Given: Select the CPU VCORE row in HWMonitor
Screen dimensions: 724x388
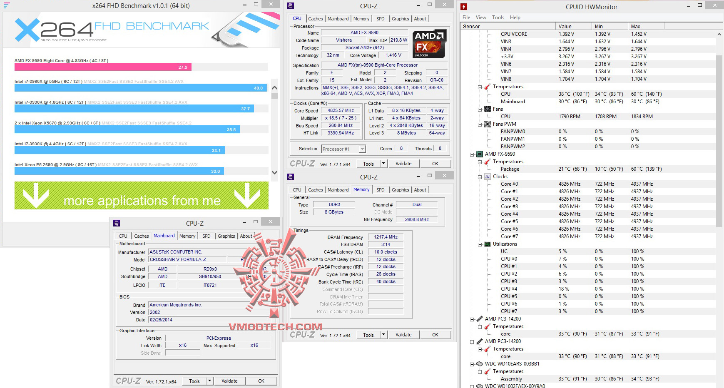Looking at the screenshot, I should point(588,34).
